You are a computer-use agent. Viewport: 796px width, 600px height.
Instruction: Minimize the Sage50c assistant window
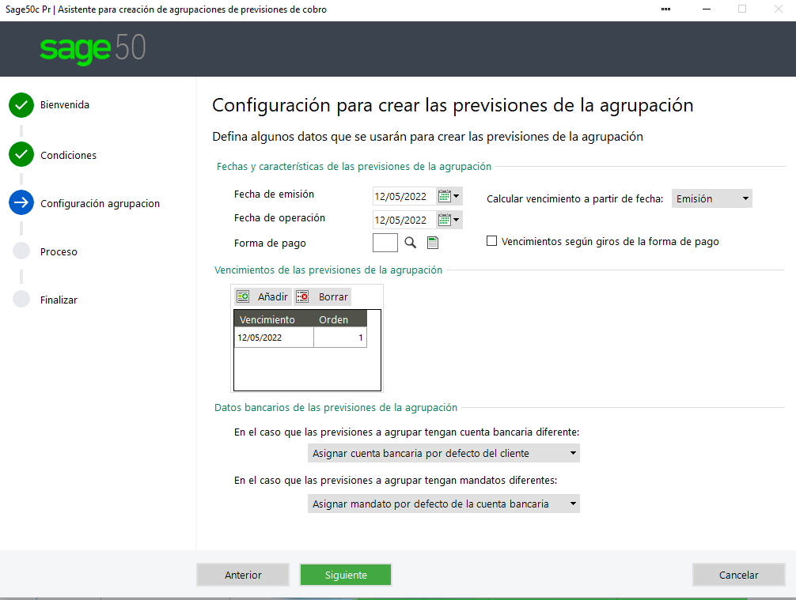click(706, 9)
